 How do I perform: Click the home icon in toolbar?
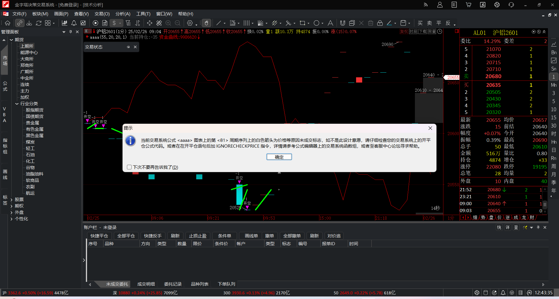pyautogui.click(x=8, y=23)
